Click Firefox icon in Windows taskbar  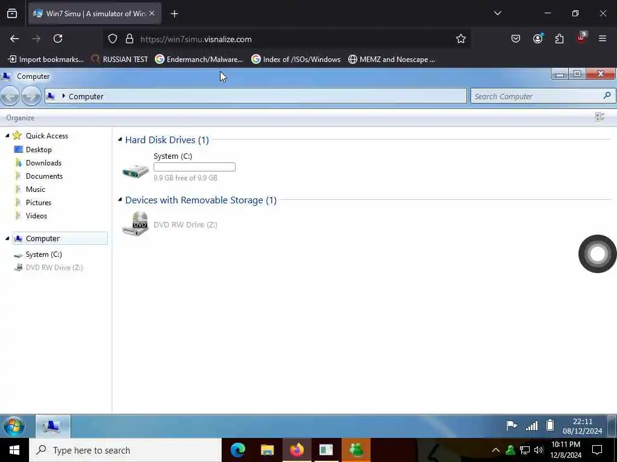pos(296,450)
